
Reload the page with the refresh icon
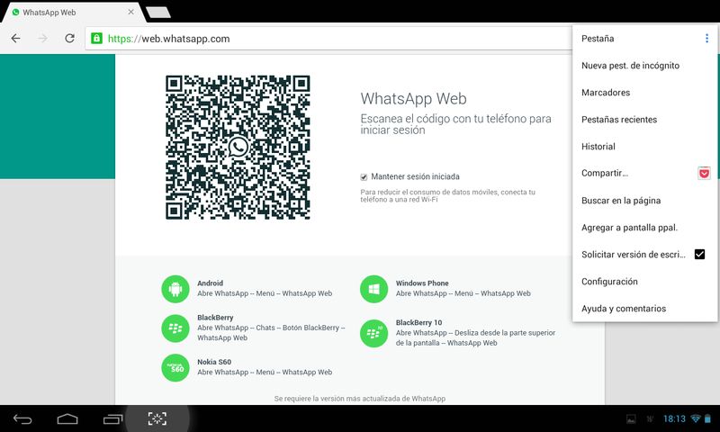pos(70,39)
